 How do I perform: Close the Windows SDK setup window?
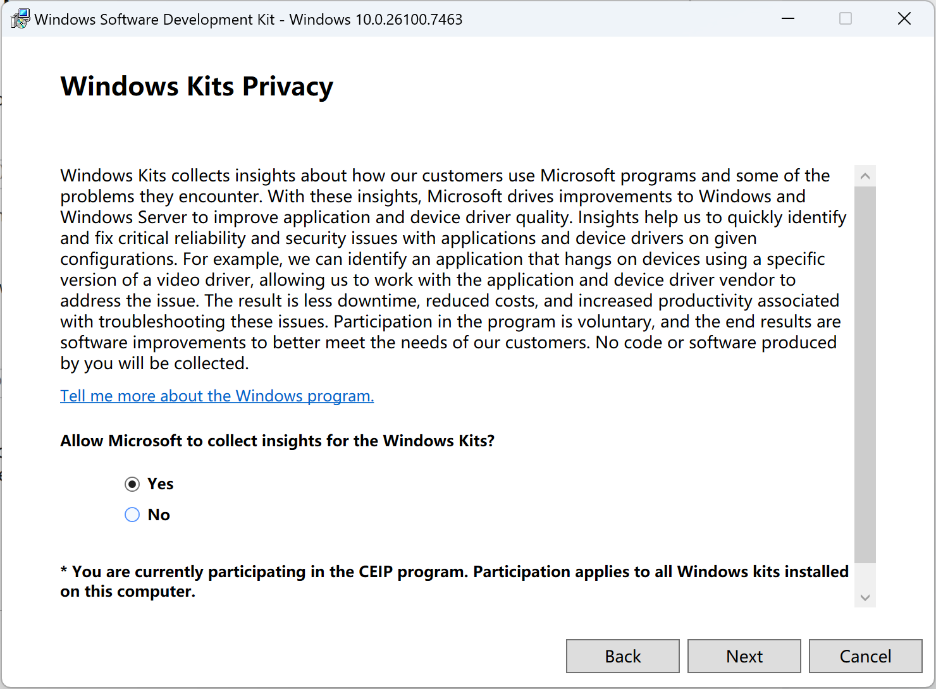pos(904,18)
